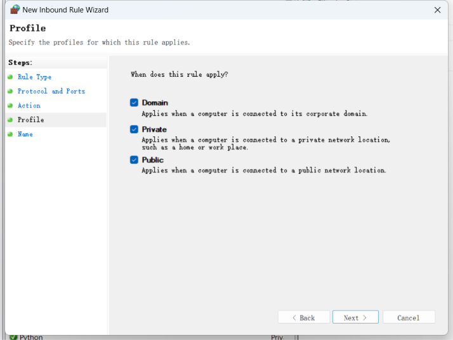Click the green bullet beside Rule Type
The height and width of the screenshot is (340, 453).
pos(10,77)
